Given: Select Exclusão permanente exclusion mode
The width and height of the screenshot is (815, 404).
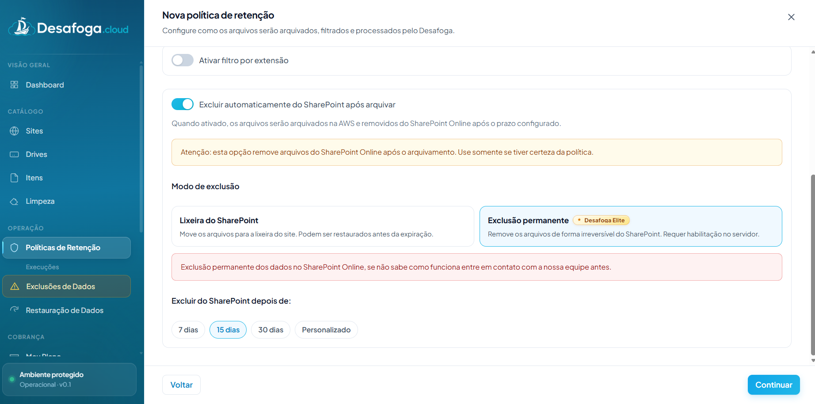Looking at the screenshot, I should pos(631,226).
